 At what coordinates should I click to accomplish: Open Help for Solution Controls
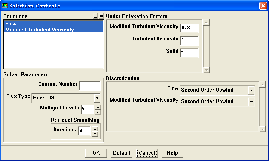(x=172, y=153)
